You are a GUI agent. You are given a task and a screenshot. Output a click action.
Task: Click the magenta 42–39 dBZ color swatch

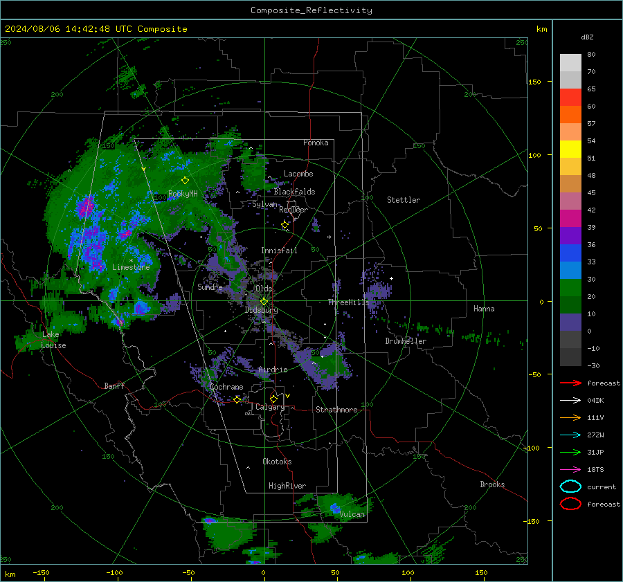coord(570,219)
